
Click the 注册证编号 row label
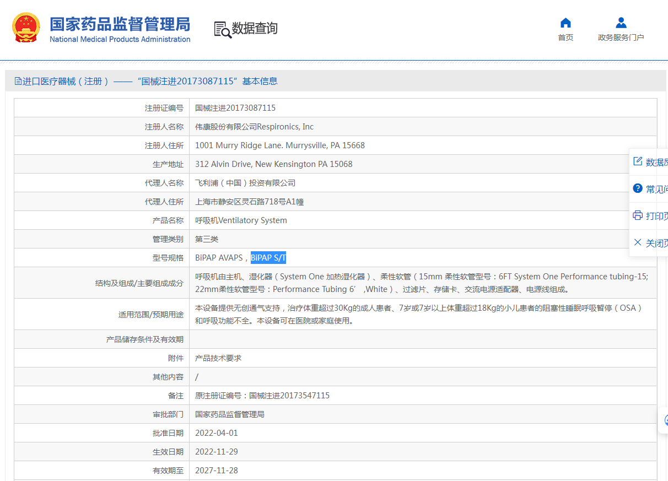[x=164, y=108]
